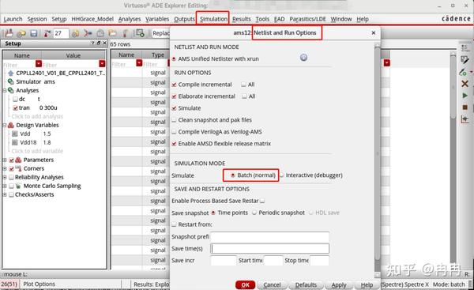
Task: Collapse the Design Variables tree section
Action: [x=5, y=125]
